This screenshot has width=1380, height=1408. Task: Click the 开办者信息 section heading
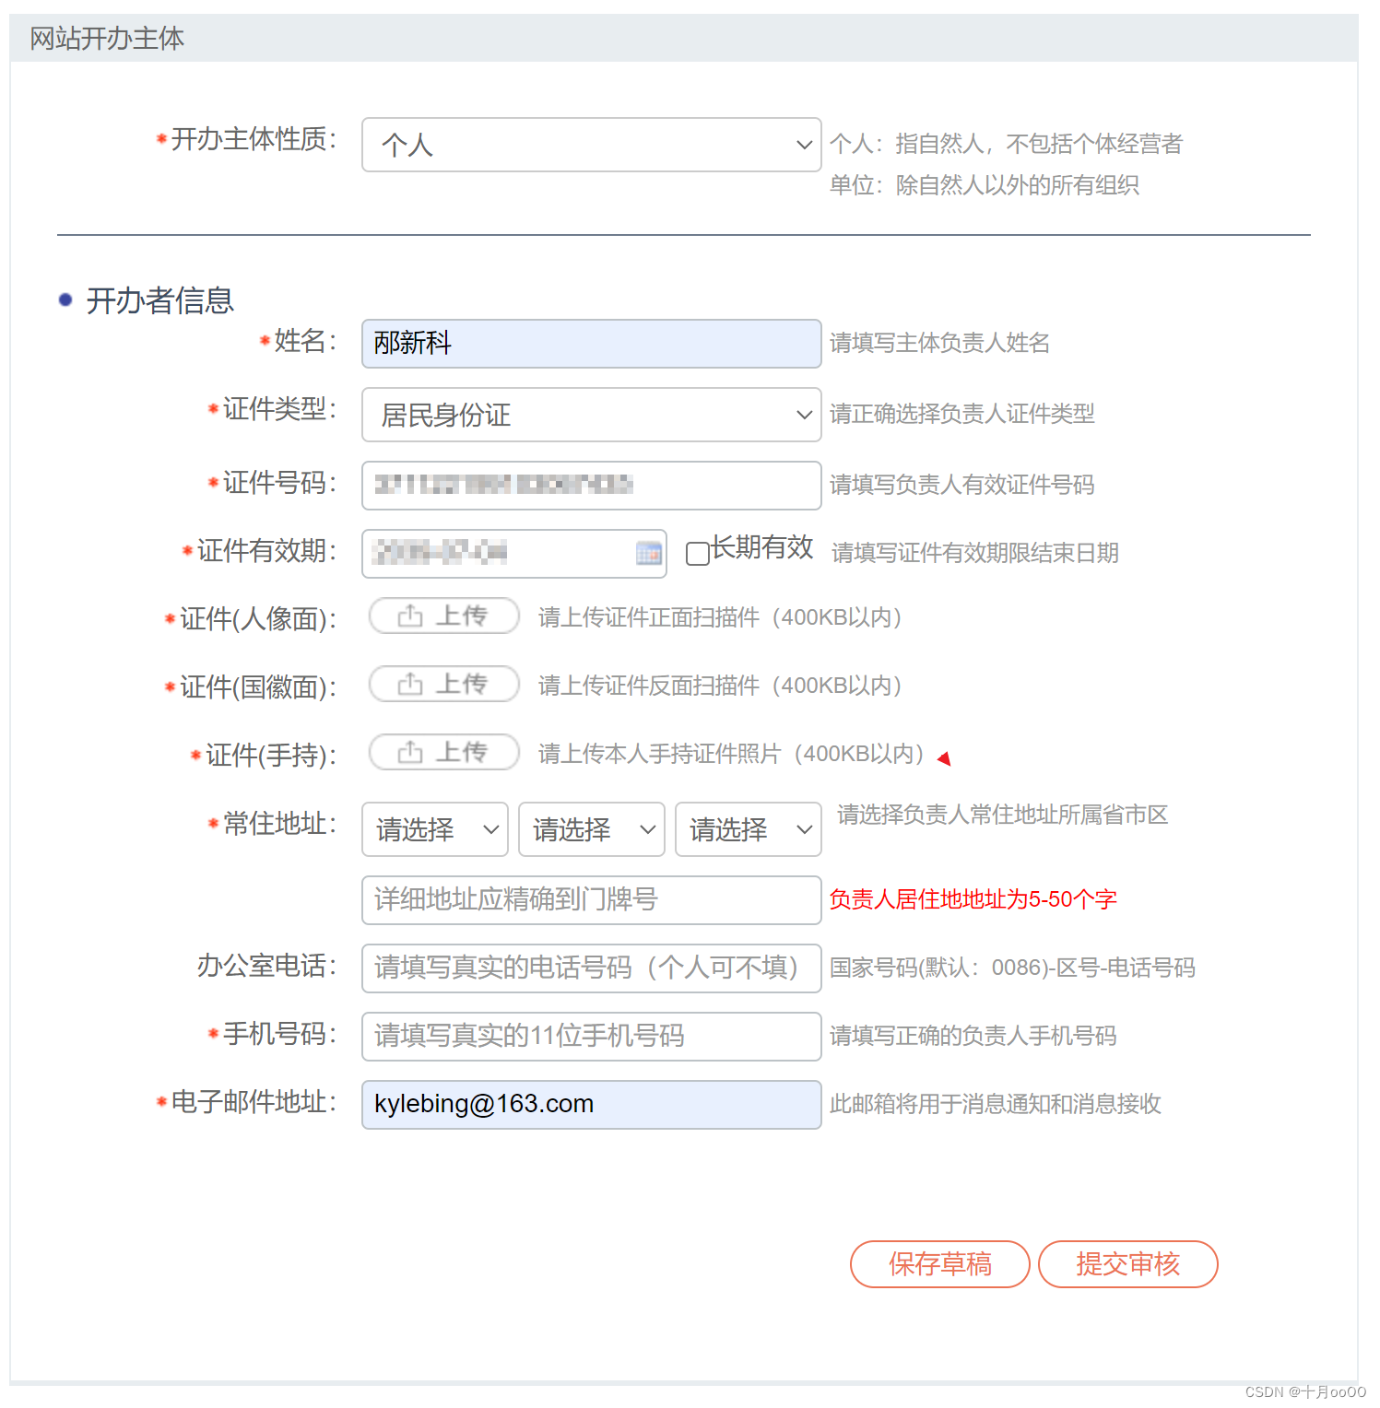[x=159, y=300]
